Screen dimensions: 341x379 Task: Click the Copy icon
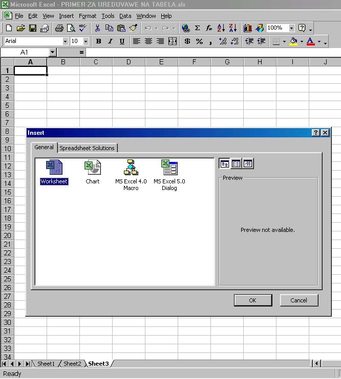tap(109, 28)
